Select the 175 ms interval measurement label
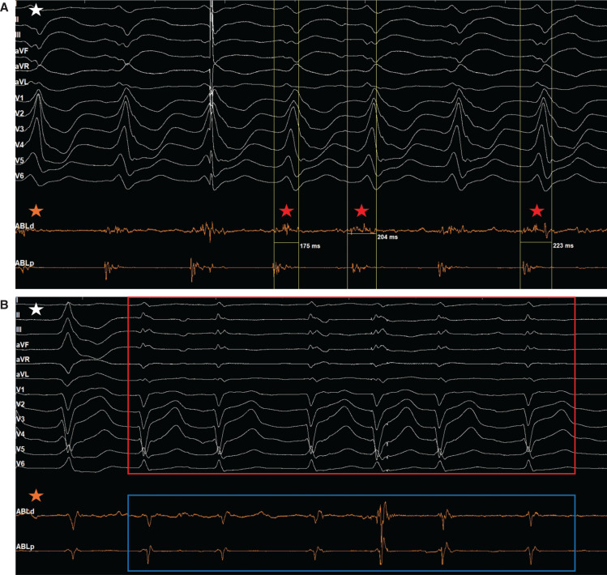Screen dimensions: 607x575 click(x=310, y=246)
